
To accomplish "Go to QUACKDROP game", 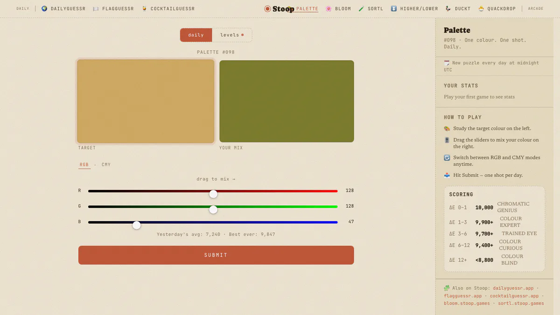I will click(x=503, y=8).
